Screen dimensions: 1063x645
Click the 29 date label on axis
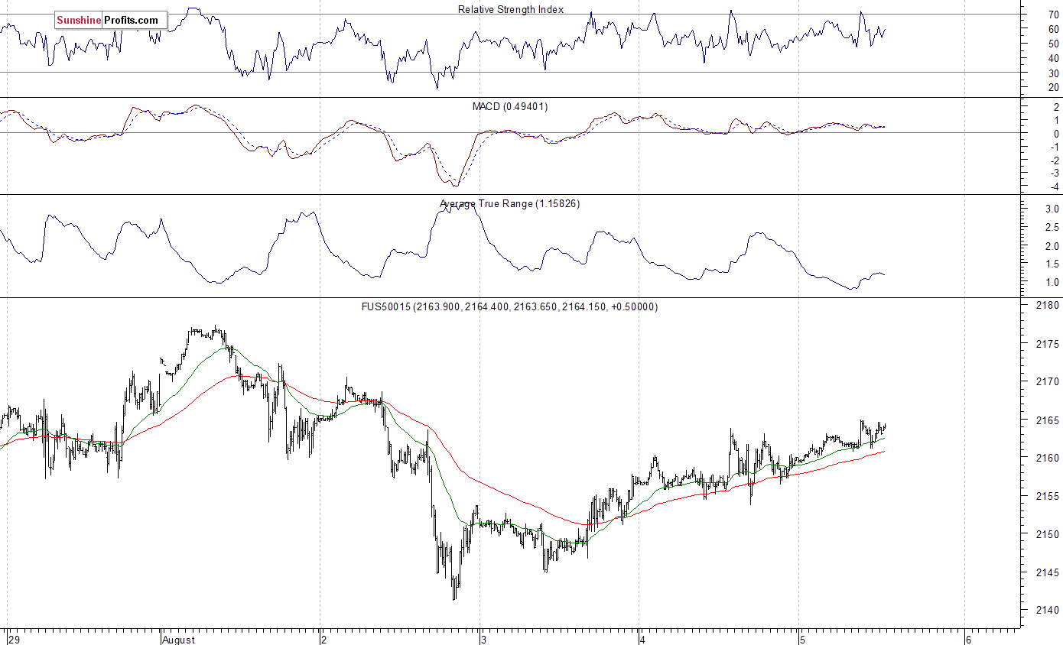tap(14, 639)
